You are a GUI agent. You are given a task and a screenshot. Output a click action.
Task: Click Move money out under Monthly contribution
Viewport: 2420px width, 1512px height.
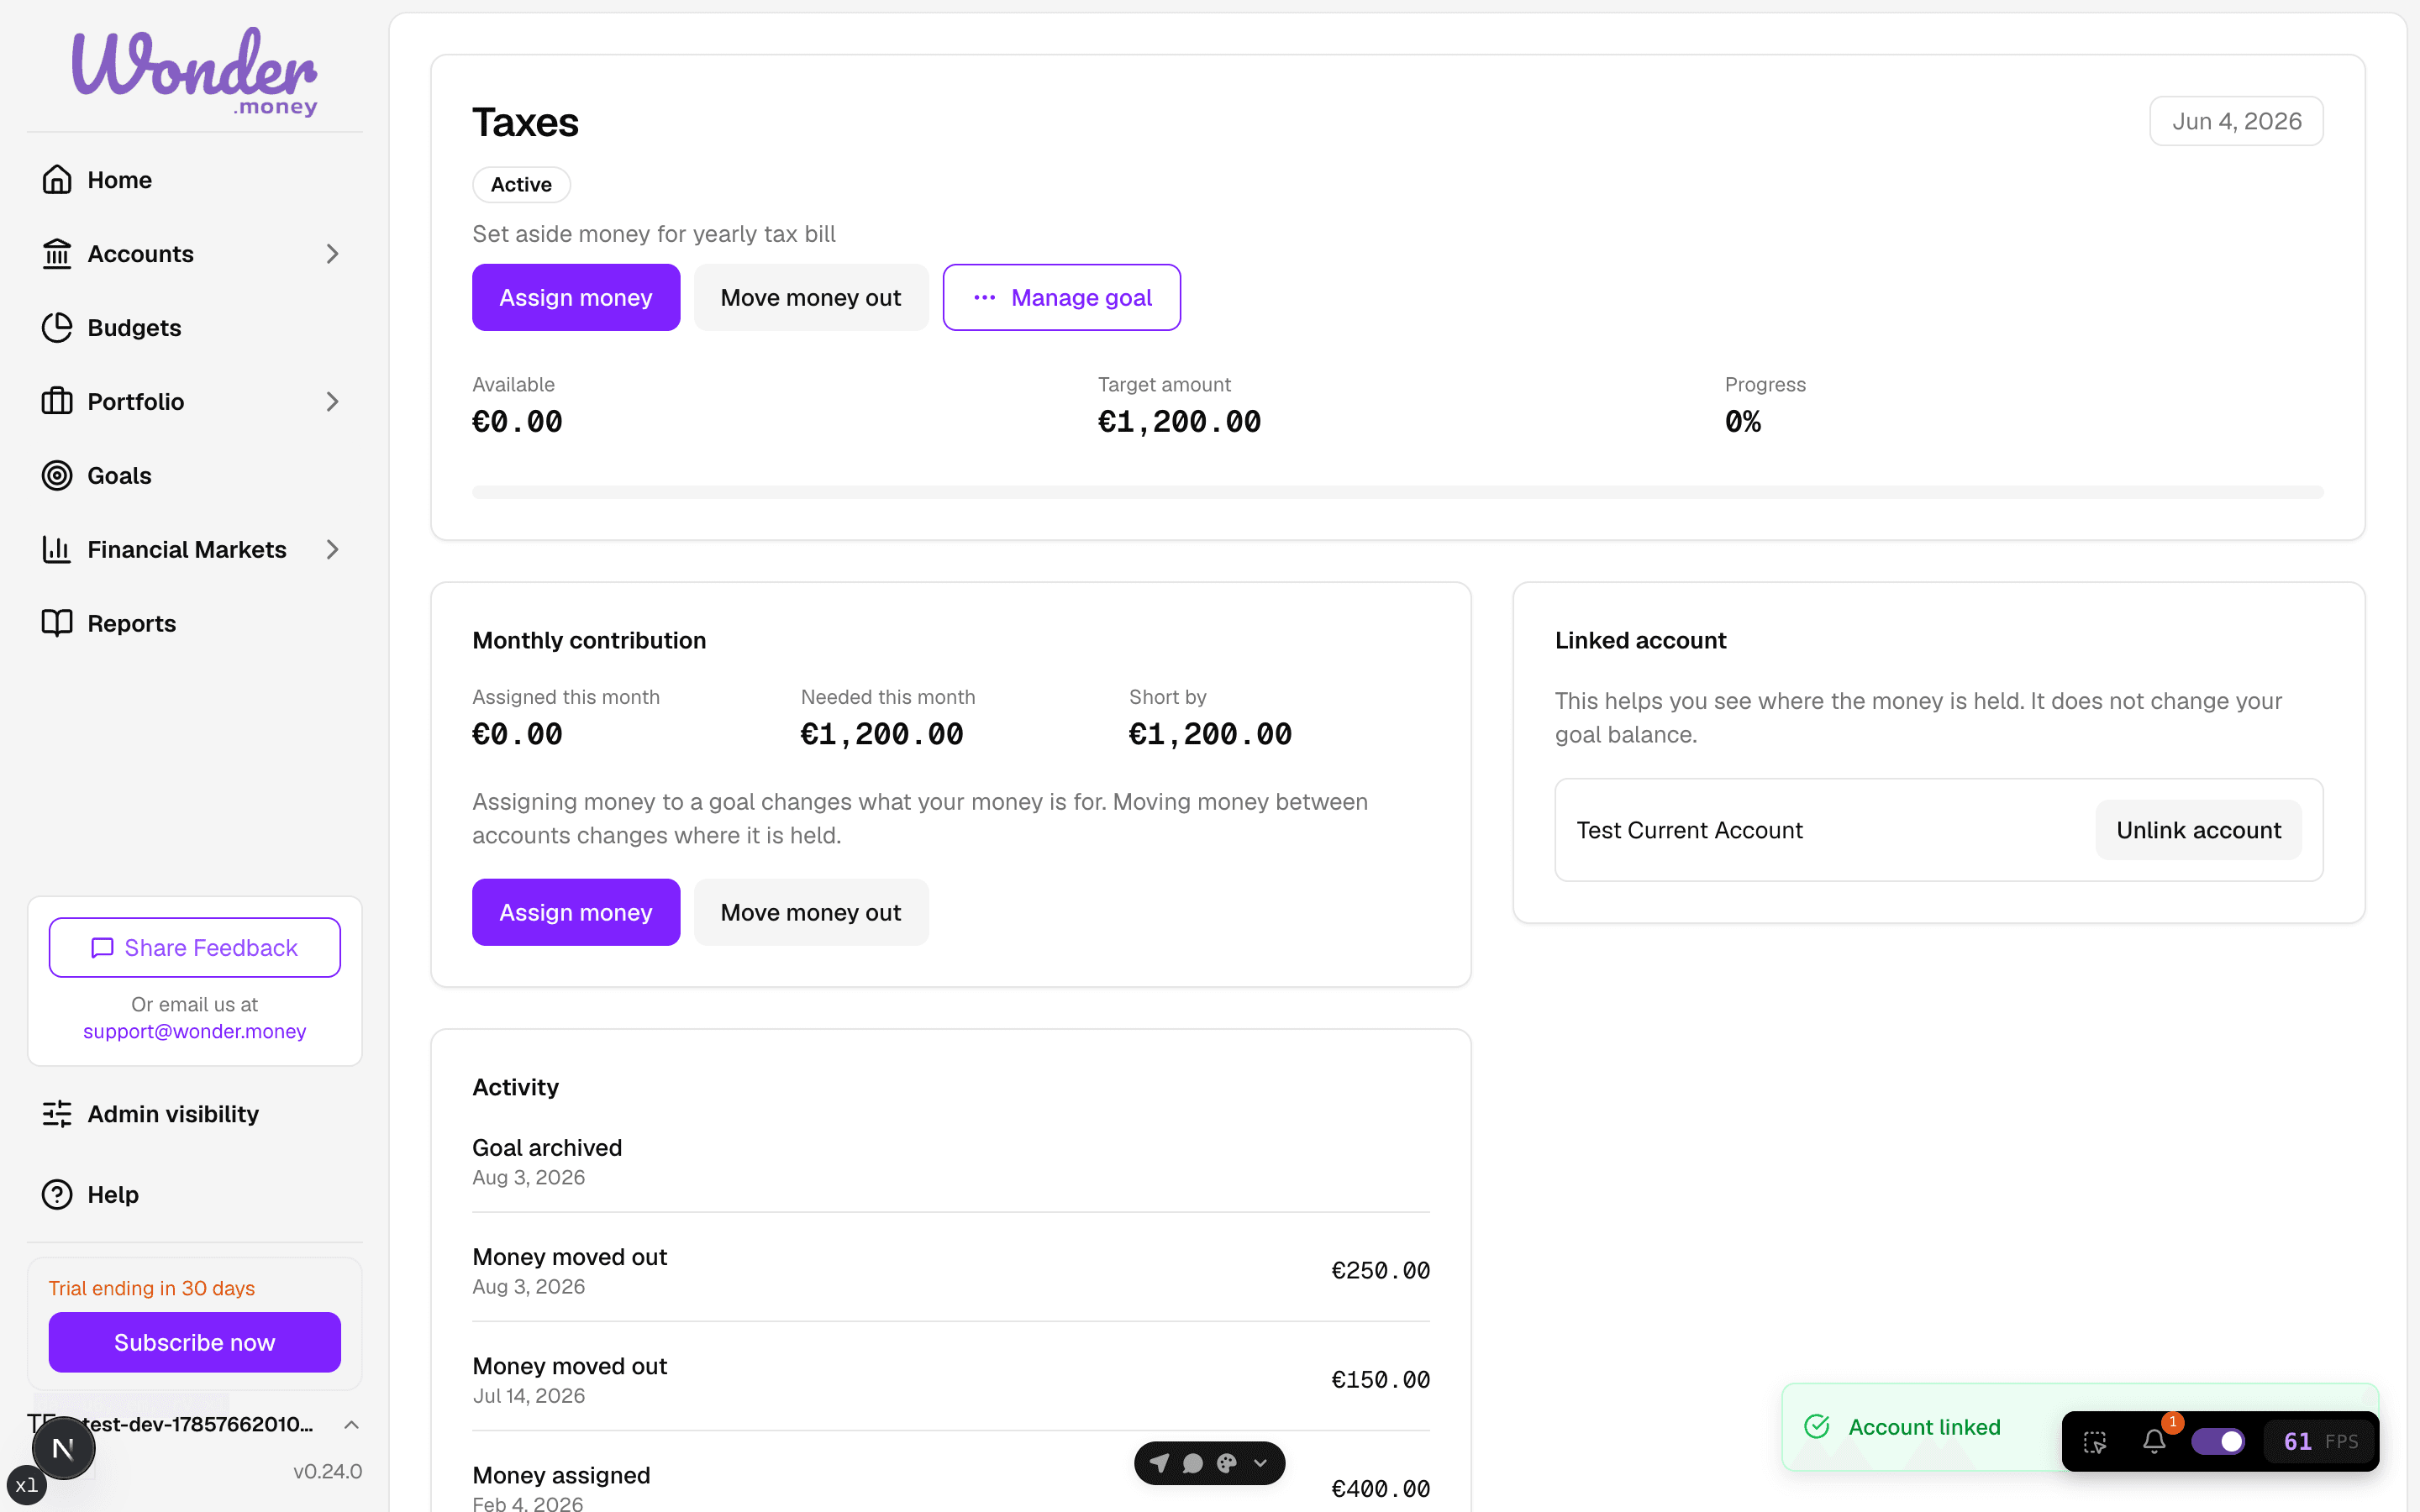point(811,912)
